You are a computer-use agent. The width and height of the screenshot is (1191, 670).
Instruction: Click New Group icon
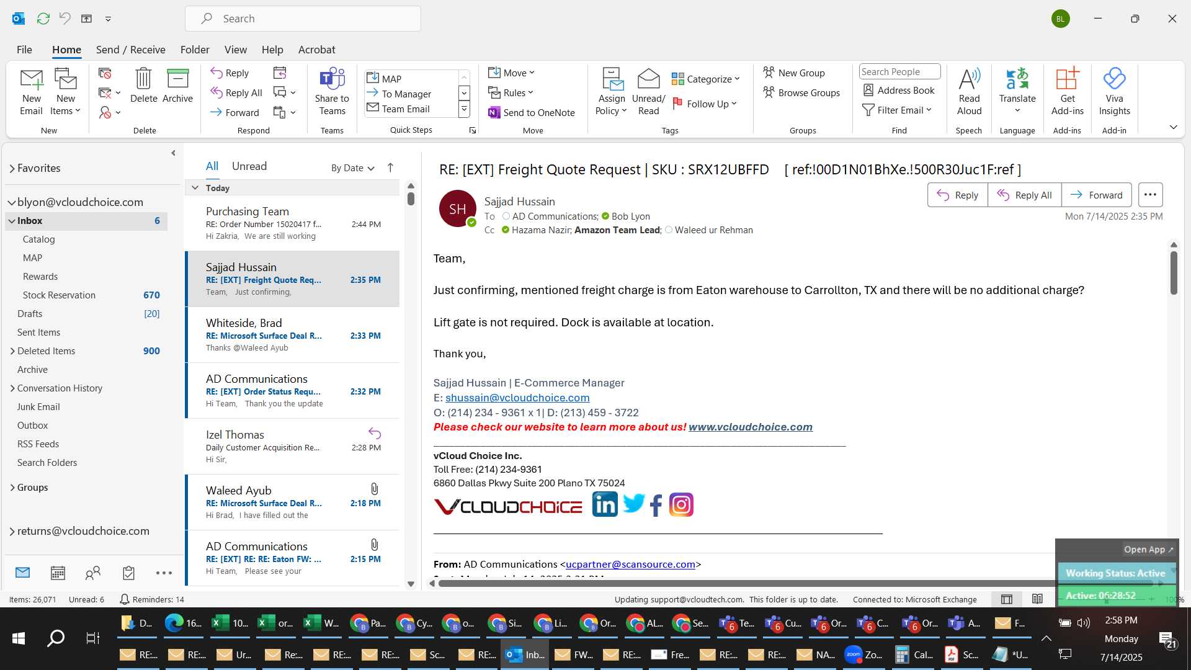pyautogui.click(x=794, y=73)
